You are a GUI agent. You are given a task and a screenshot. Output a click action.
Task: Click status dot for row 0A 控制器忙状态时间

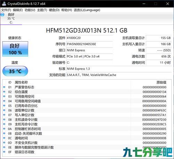[4, 129]
